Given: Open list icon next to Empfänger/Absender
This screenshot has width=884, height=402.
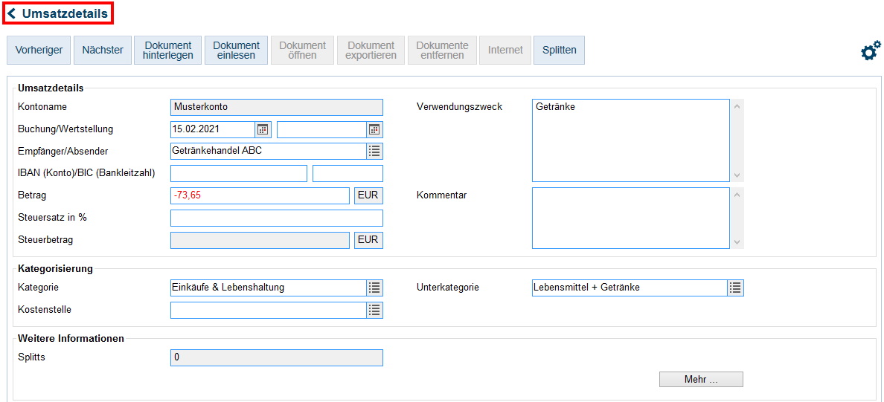Looking at the screenshot, I should pos(374,152).
